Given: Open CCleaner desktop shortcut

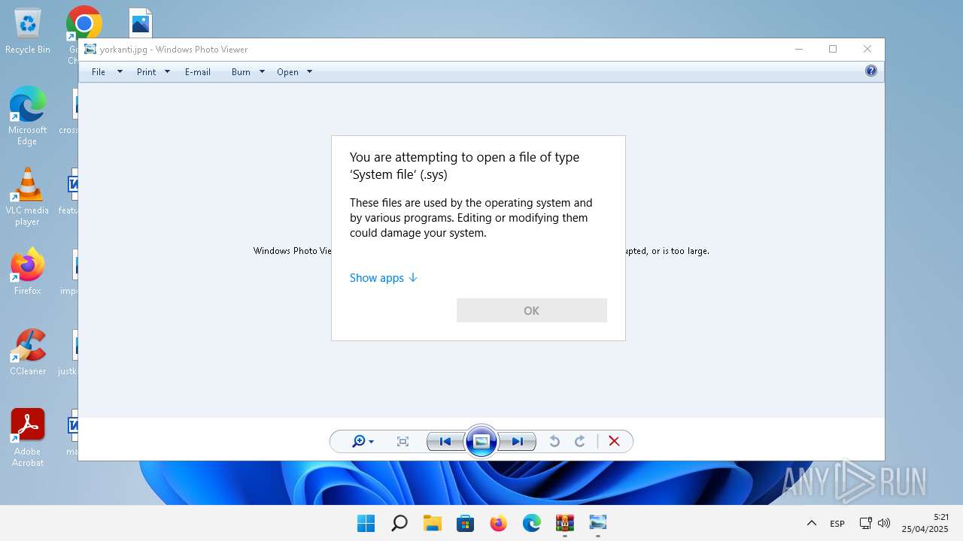Looking at the screenshot, I should (x=28, y=352).
